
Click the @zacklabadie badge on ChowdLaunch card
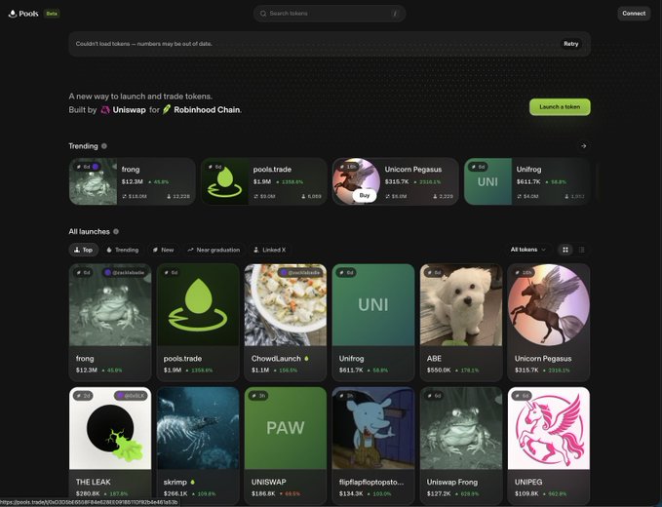click(300, 273)
